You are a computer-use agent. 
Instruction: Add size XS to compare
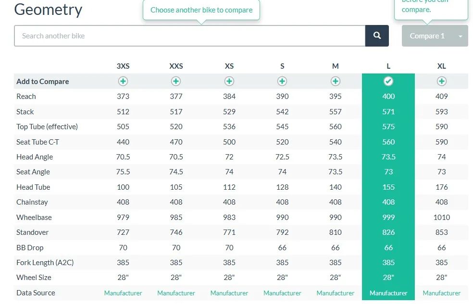point(229,81)
